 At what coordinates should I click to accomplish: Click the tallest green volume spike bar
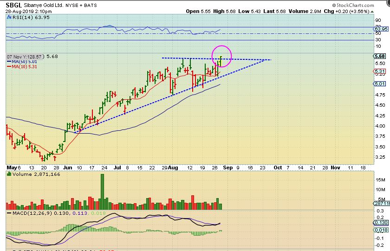(102, 192)
